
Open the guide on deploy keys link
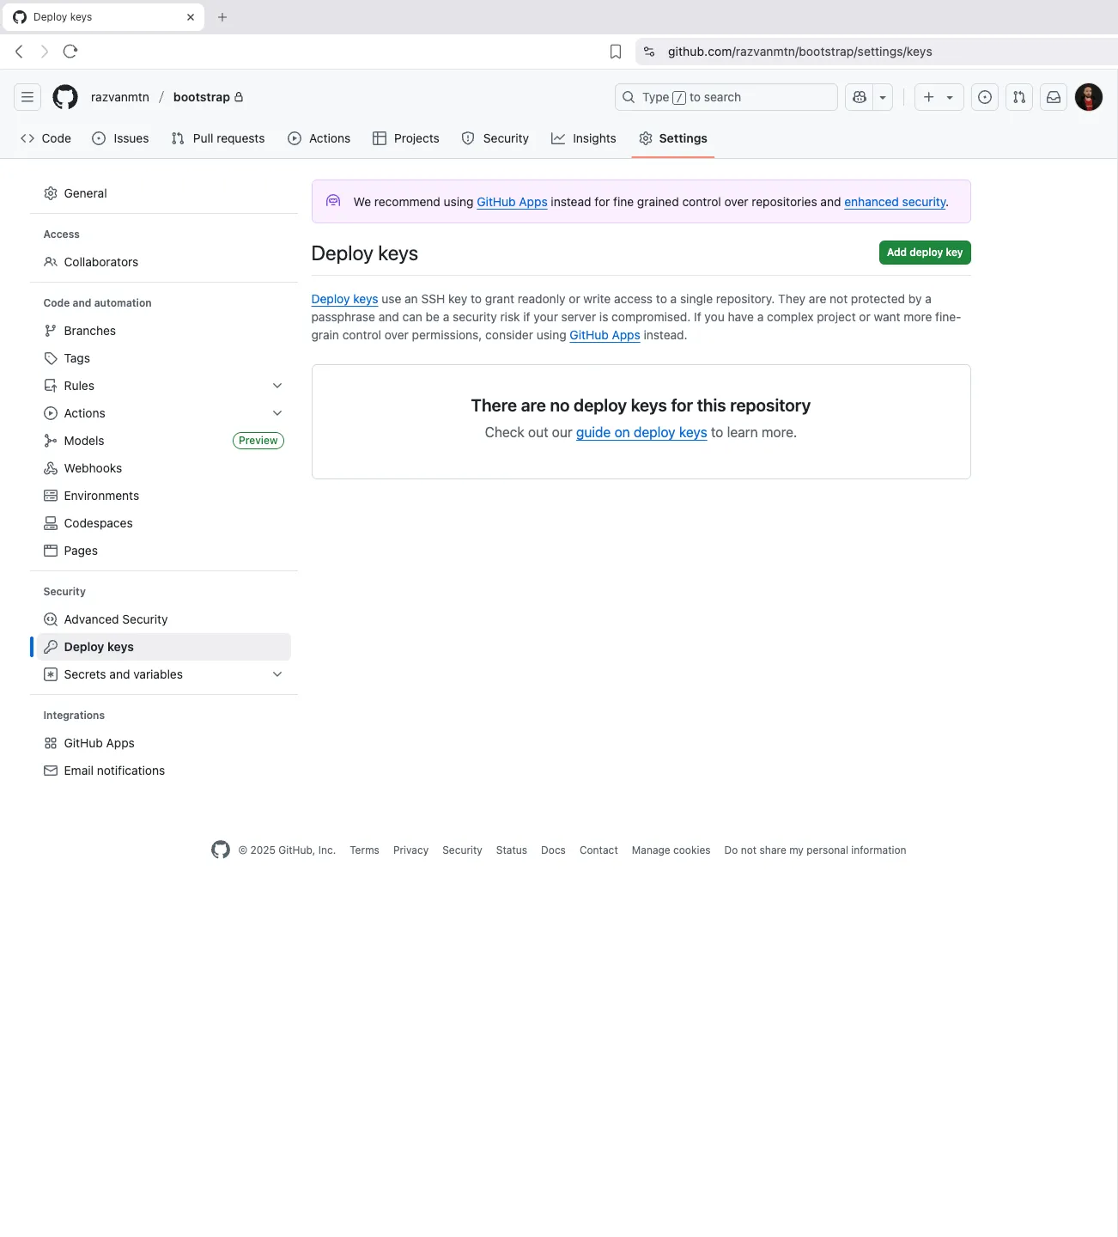(641, 433)
